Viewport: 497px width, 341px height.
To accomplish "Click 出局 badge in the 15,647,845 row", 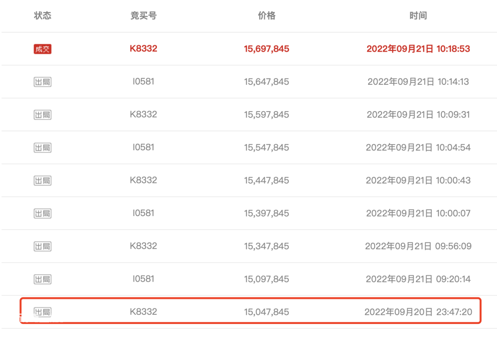I will point(42,82).
